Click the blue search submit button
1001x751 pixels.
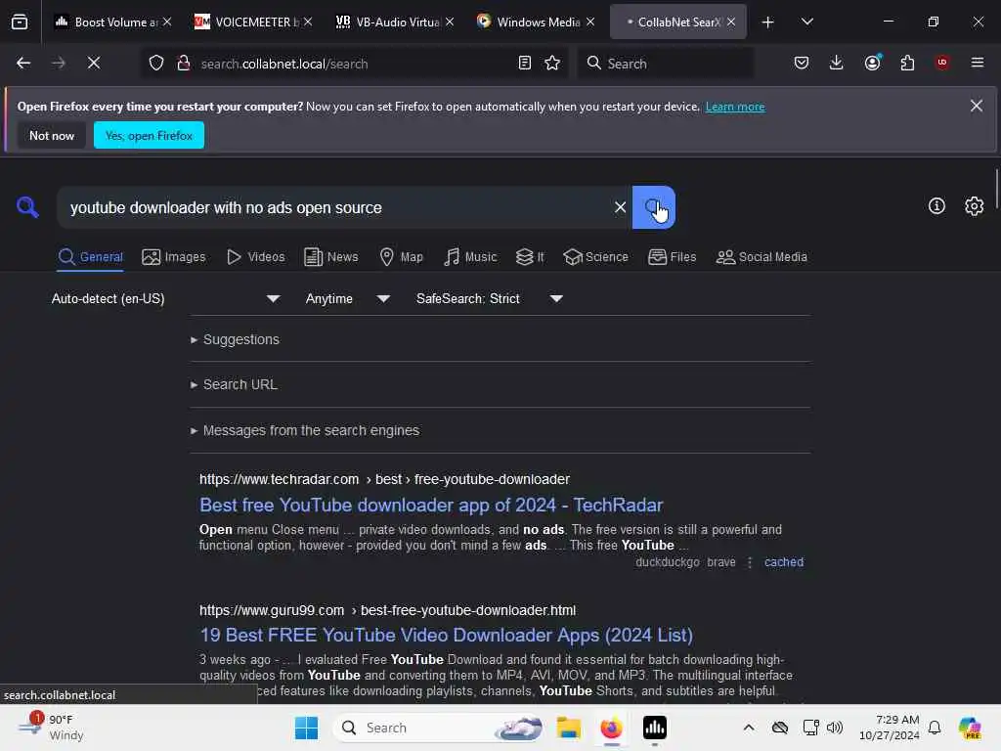click(x=653, y=207)
